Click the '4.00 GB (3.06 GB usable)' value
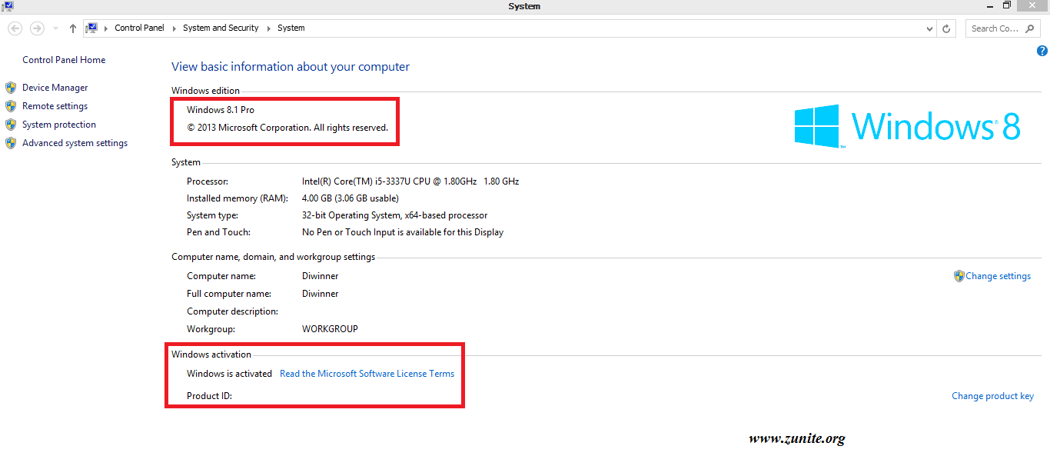The image size is (1050, 456). [351, 198]
